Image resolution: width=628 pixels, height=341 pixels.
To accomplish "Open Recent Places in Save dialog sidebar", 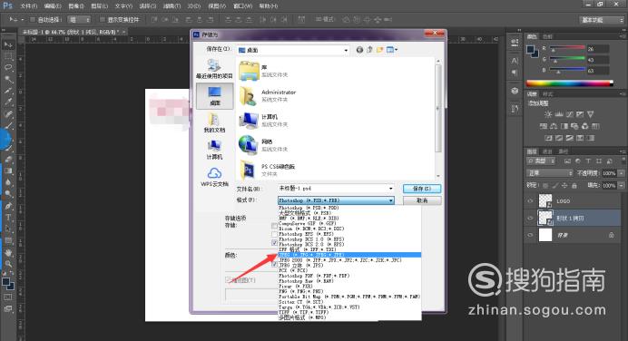I will pos(214,69).
